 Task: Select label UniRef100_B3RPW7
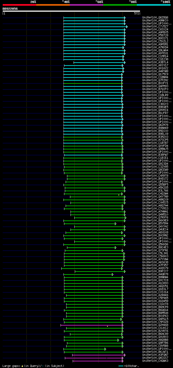tap(155, 155)
